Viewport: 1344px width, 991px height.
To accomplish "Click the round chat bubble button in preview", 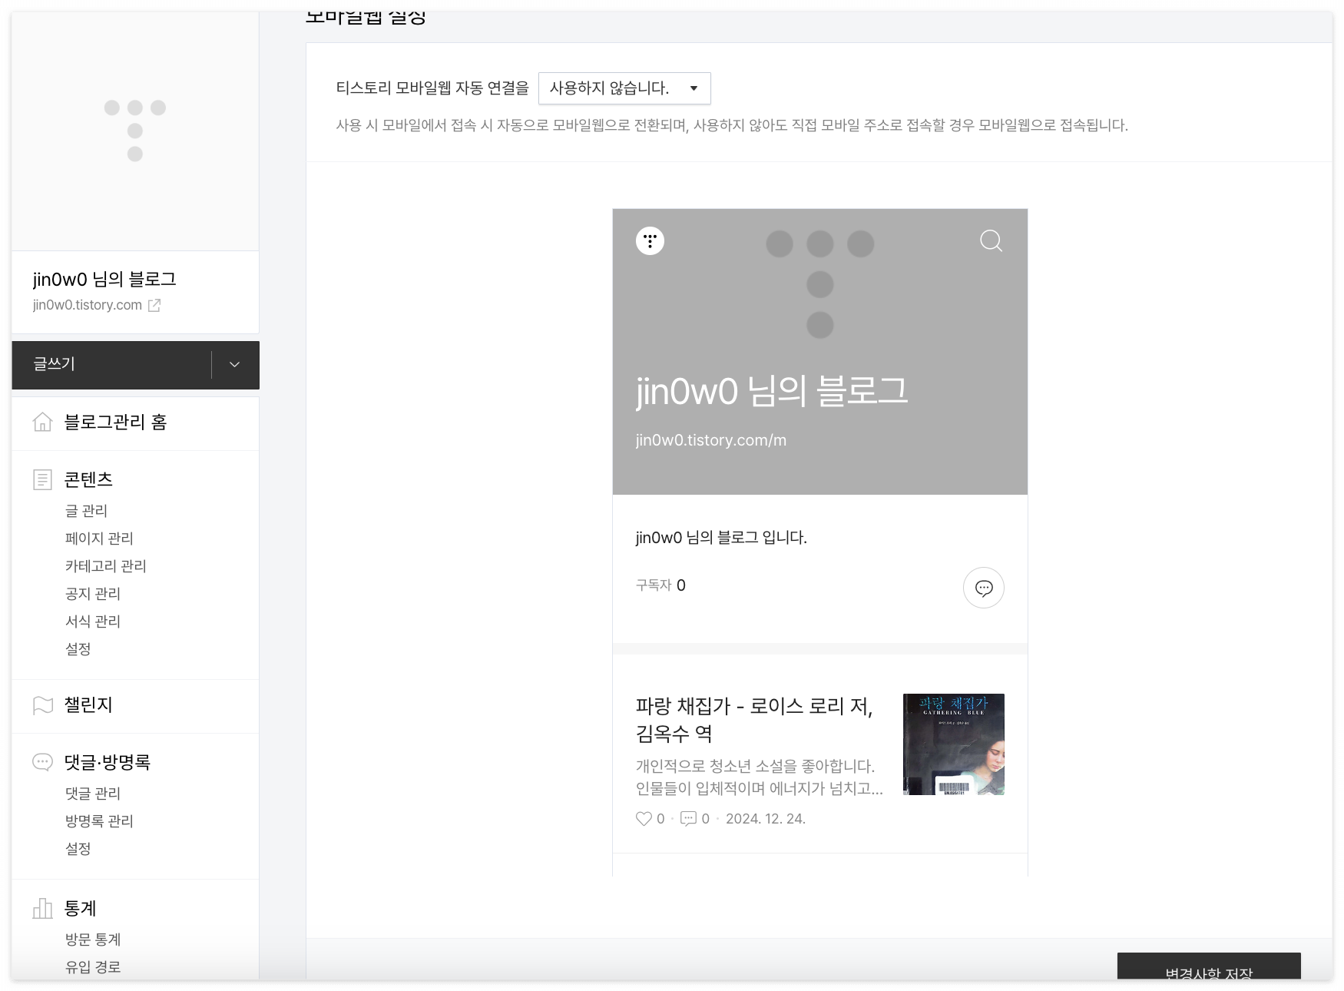I will (984, 588).
